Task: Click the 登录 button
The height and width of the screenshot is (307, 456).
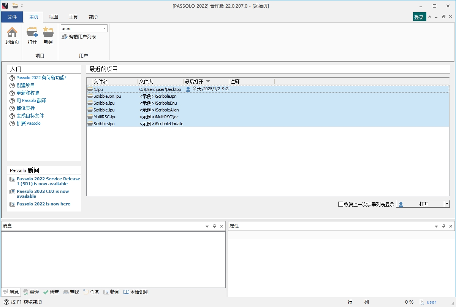Action: [x=419, y=17]
